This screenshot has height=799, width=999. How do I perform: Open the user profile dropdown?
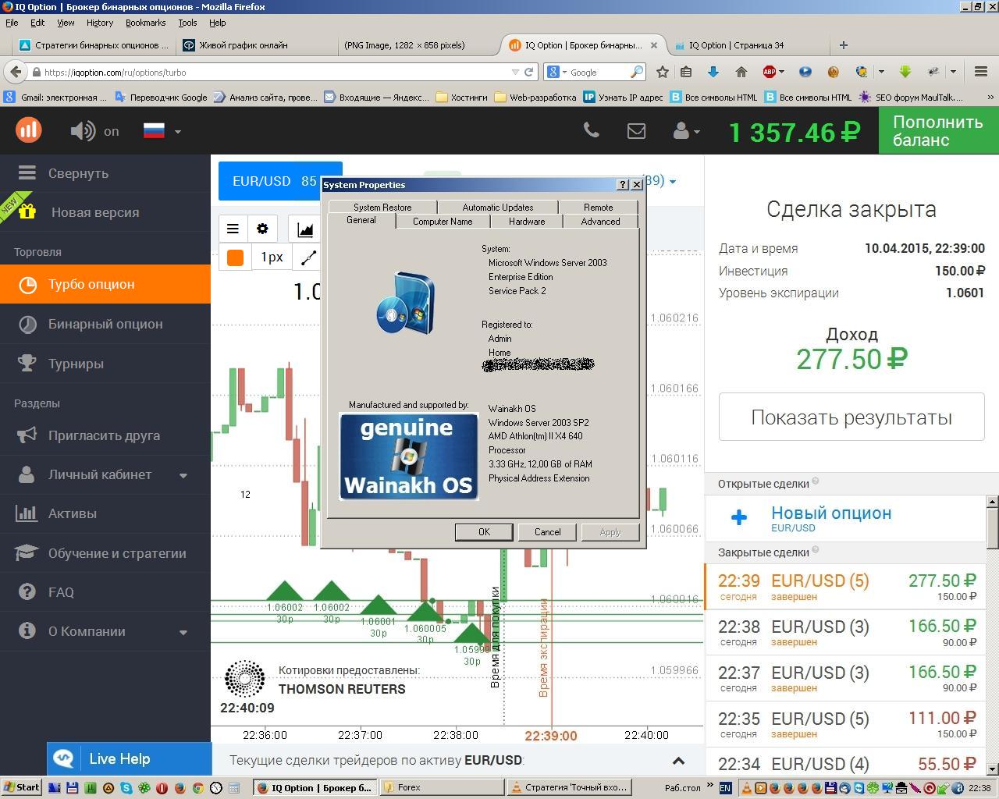(686, 131)
